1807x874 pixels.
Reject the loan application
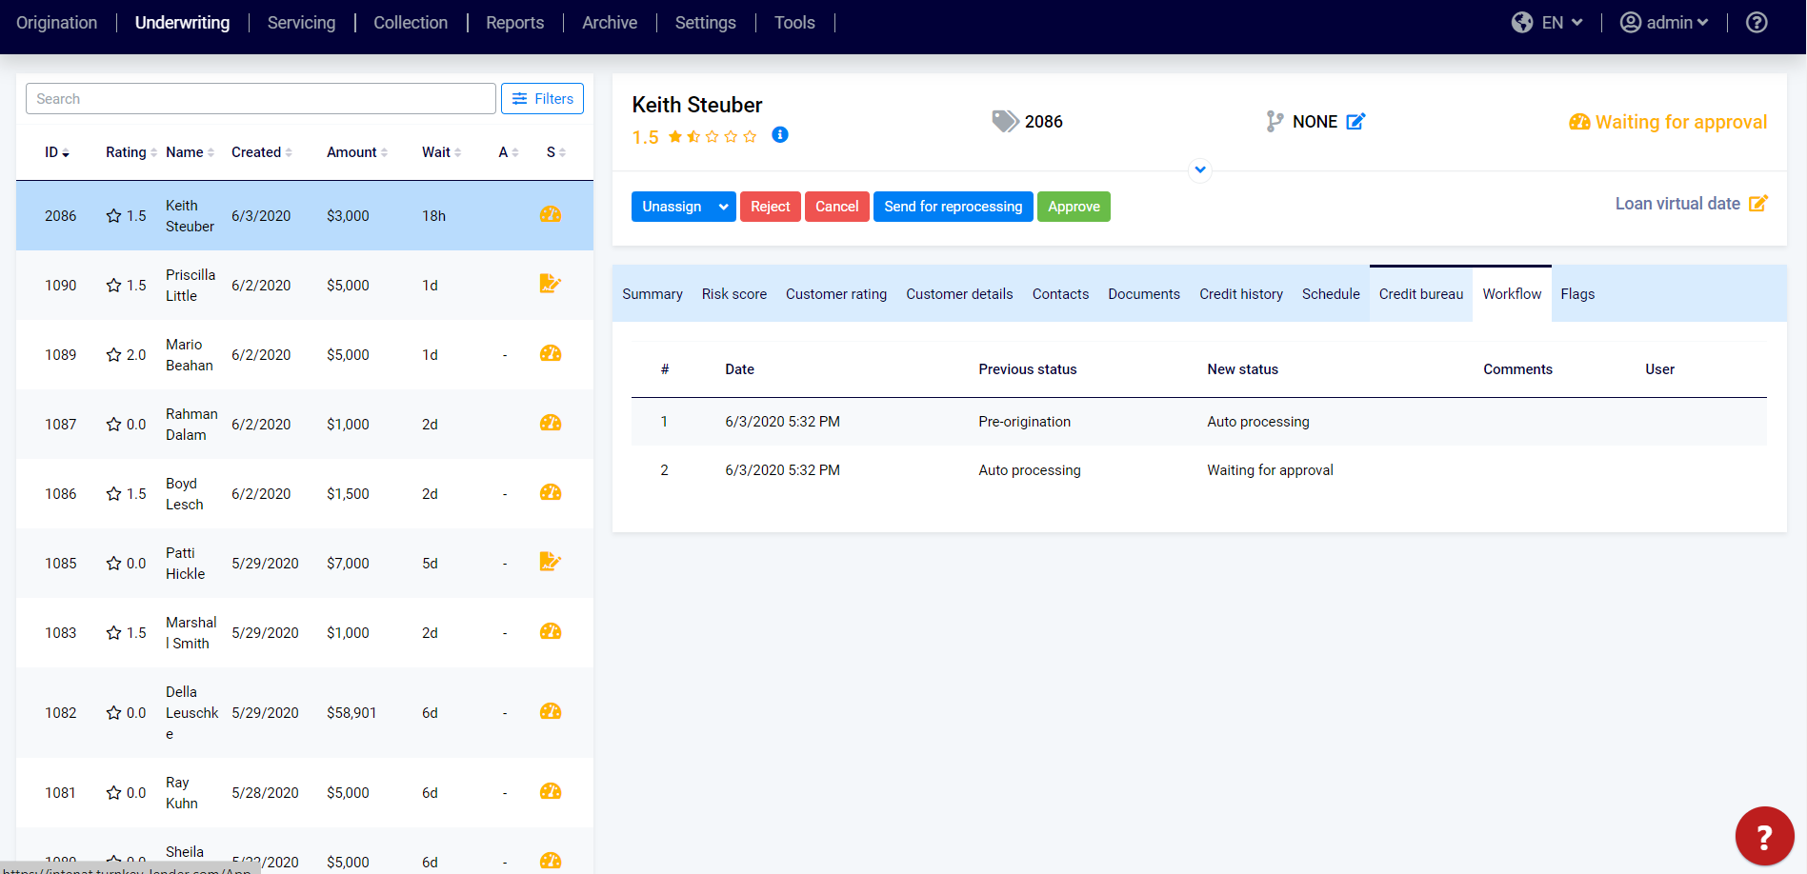pyautogui.click(x=770, y=207)
